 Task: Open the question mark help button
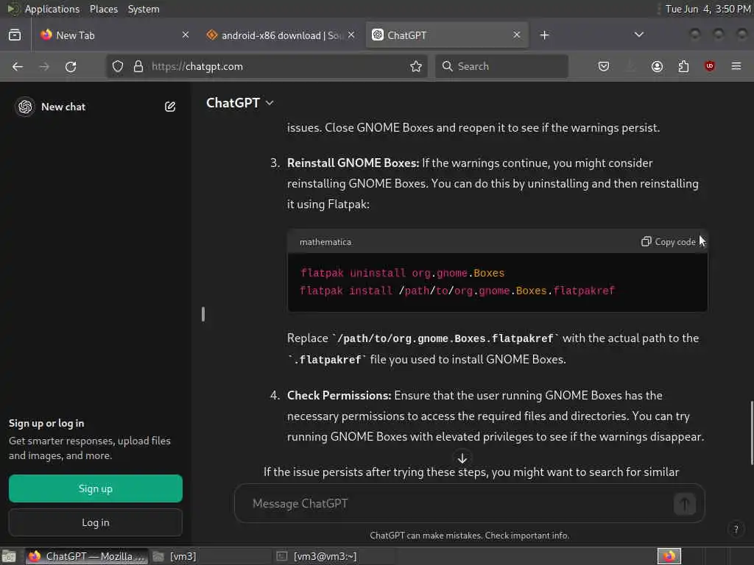pyautogui.click(x=736, y=530)
